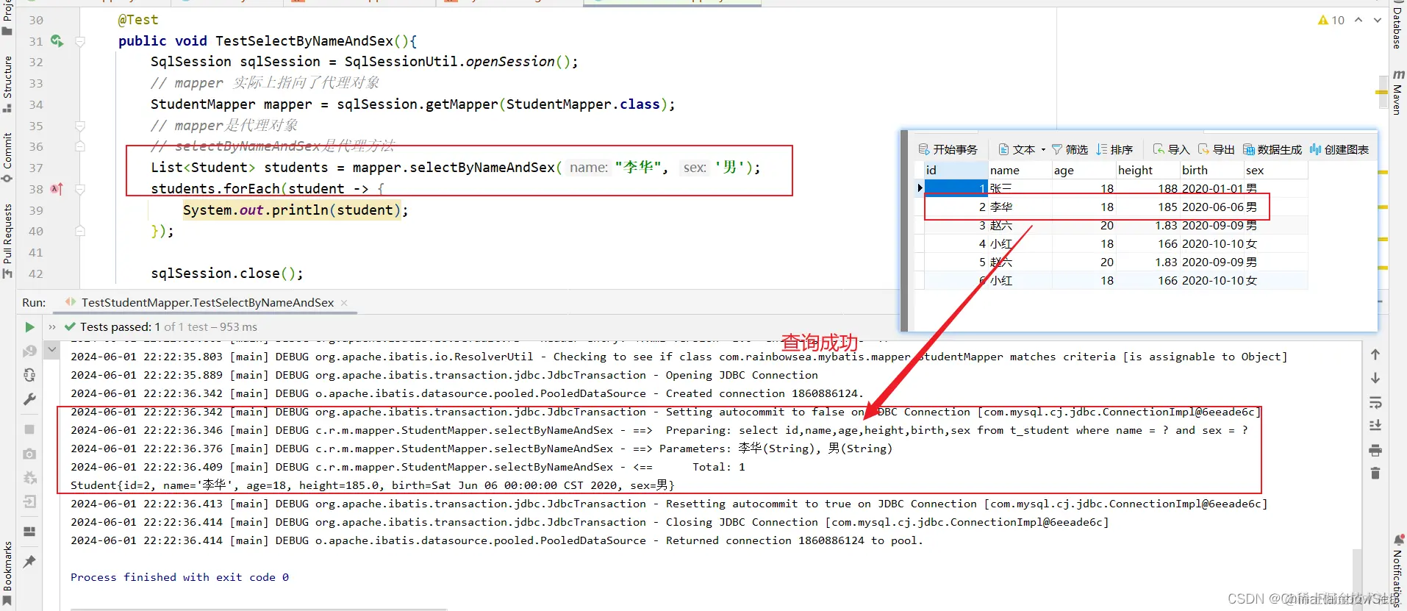This screenshot has height=611, width=1407.
Task: Click the console horizontal scrollbar
Action: click(x=259, y=609)
